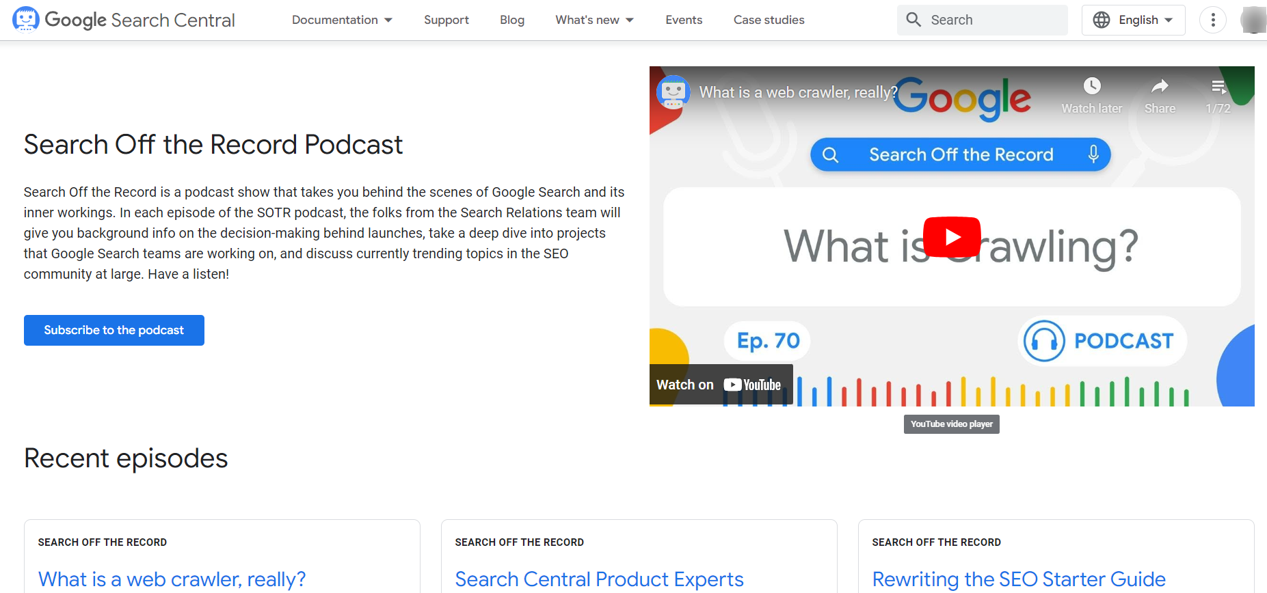Open 'Search Central Product Experts' episode
The height and width of the screenshot is (593, 1267).
(599, 579)
